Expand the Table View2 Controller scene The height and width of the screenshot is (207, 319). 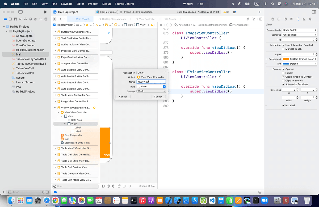pyautogui.click(x=55, y=148)
